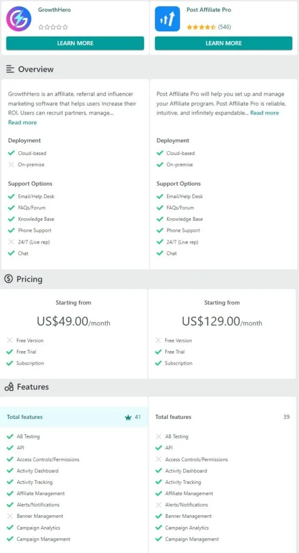The image size is (299, 553).
Task: Click GrowthHero's On-premise cross icon
Action: (x=11, y=164)
